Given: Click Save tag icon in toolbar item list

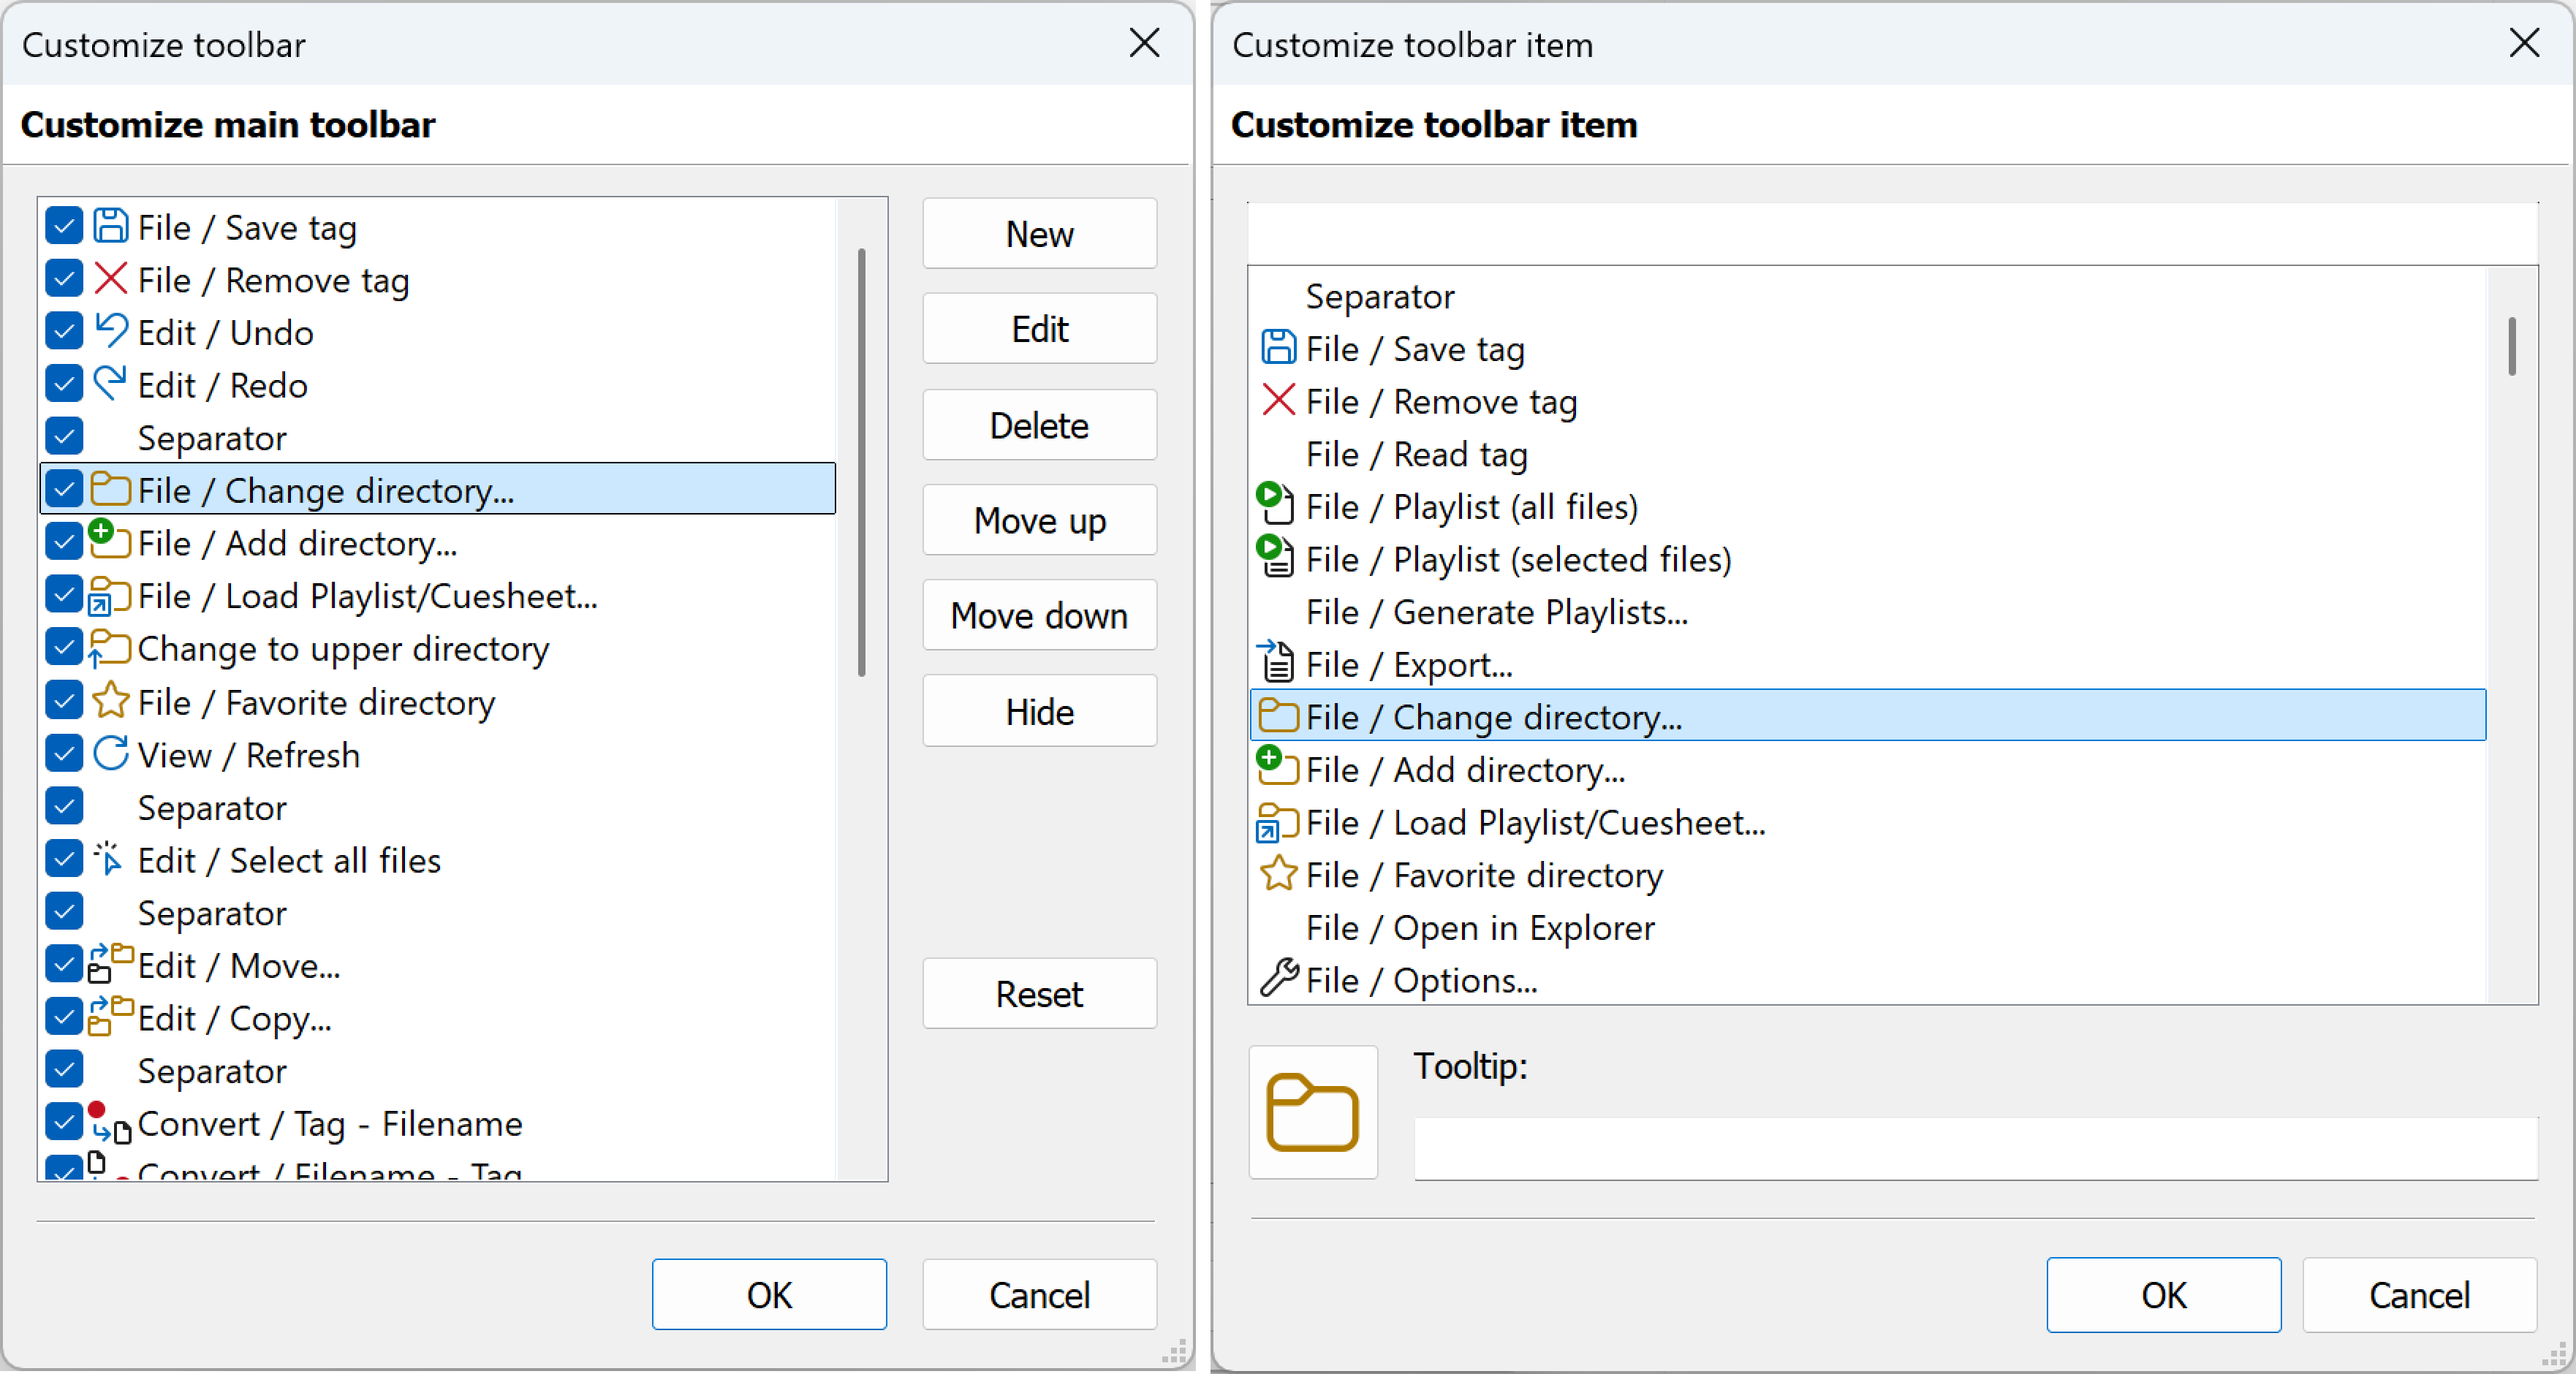Looking at the screenshot, I should [x=1278, y=348].
